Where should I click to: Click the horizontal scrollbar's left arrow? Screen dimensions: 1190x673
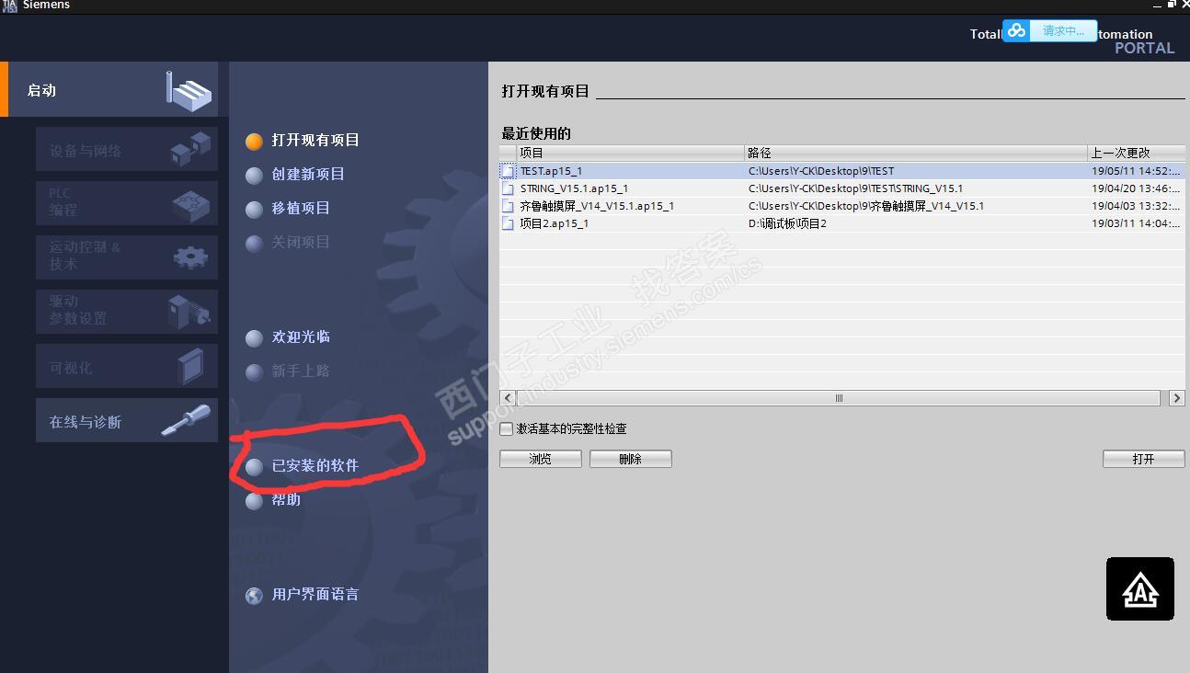[508, 398]
